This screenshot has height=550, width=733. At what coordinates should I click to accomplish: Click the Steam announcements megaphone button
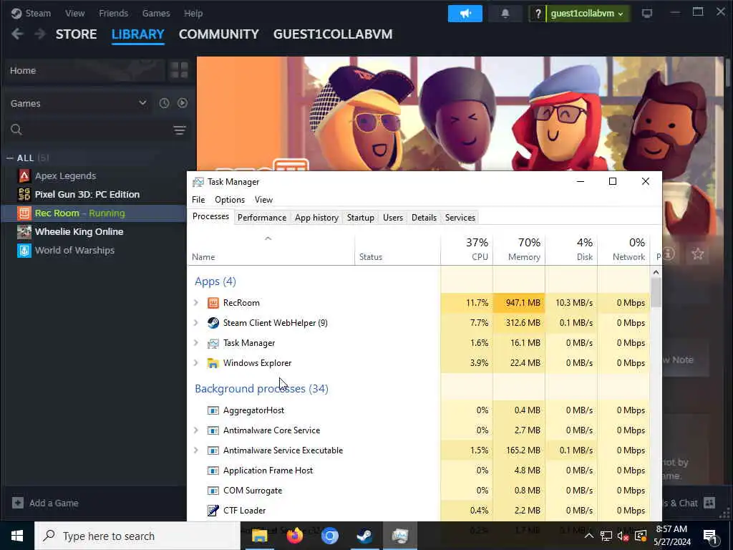coord(465,14)
